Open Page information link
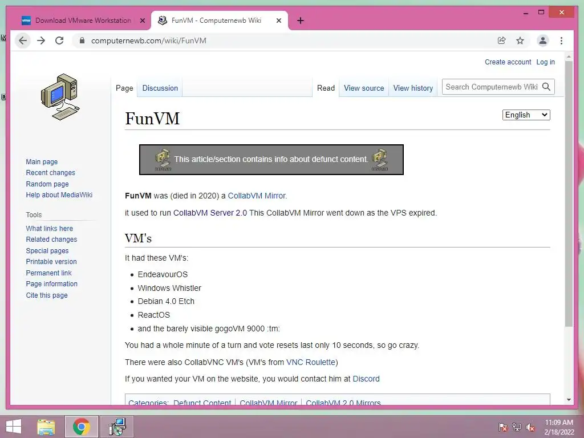Viewport: 584px width, 438px height. tap(51, 284)
